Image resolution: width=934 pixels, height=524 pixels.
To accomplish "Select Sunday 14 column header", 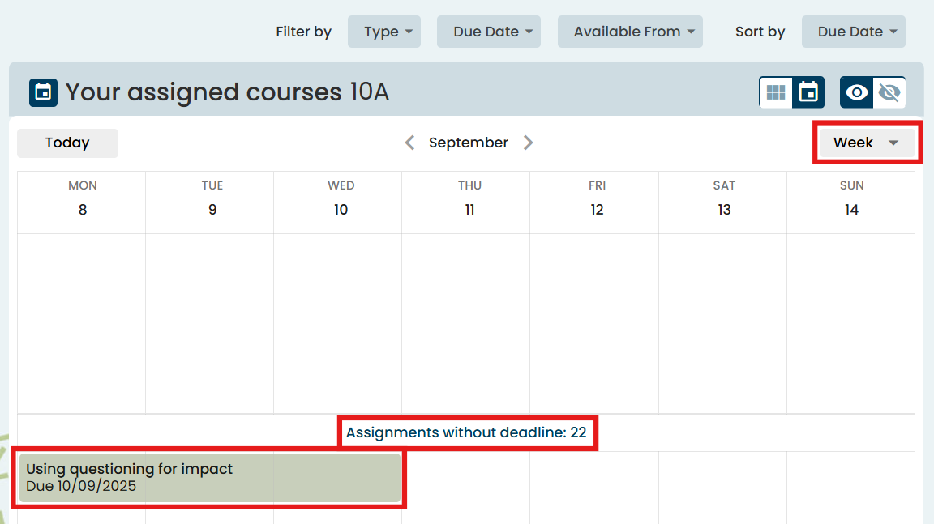I will pyautogui.click(x=851, y=199).
